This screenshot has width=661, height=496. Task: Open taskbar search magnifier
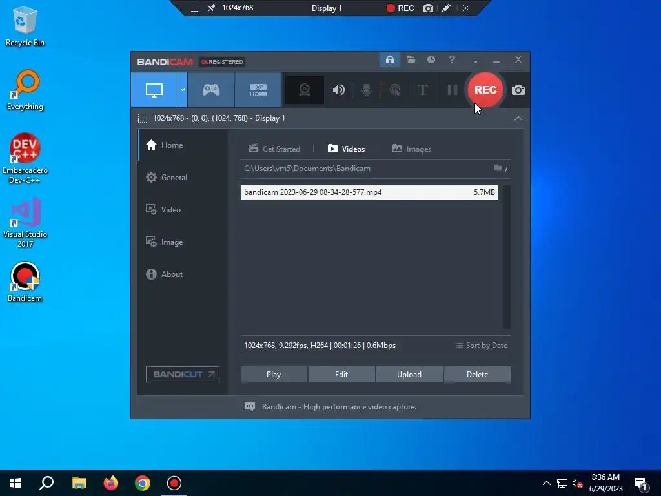(x=46, y=483)
